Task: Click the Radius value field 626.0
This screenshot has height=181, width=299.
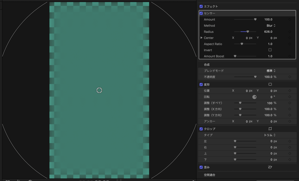Action: [268, 32]
